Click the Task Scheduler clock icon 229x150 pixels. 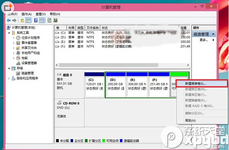[18, 38]
